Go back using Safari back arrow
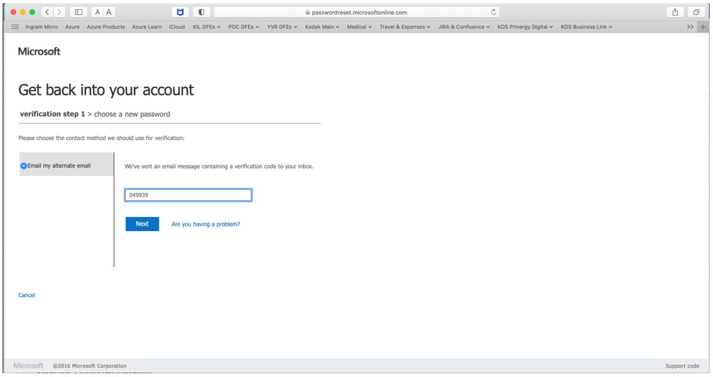 47,13
